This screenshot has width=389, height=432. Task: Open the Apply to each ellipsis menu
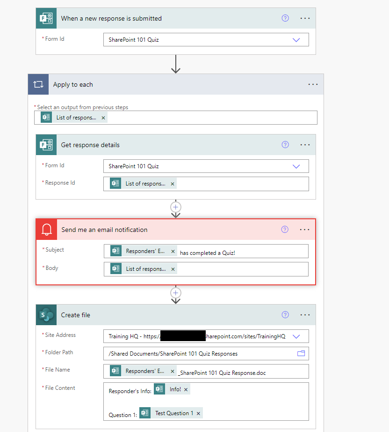pyautogui.click(x=313, y=84)
